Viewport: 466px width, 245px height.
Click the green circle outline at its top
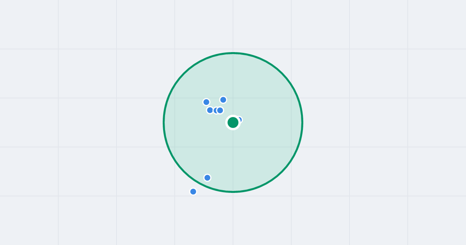[x=233, y=53]
